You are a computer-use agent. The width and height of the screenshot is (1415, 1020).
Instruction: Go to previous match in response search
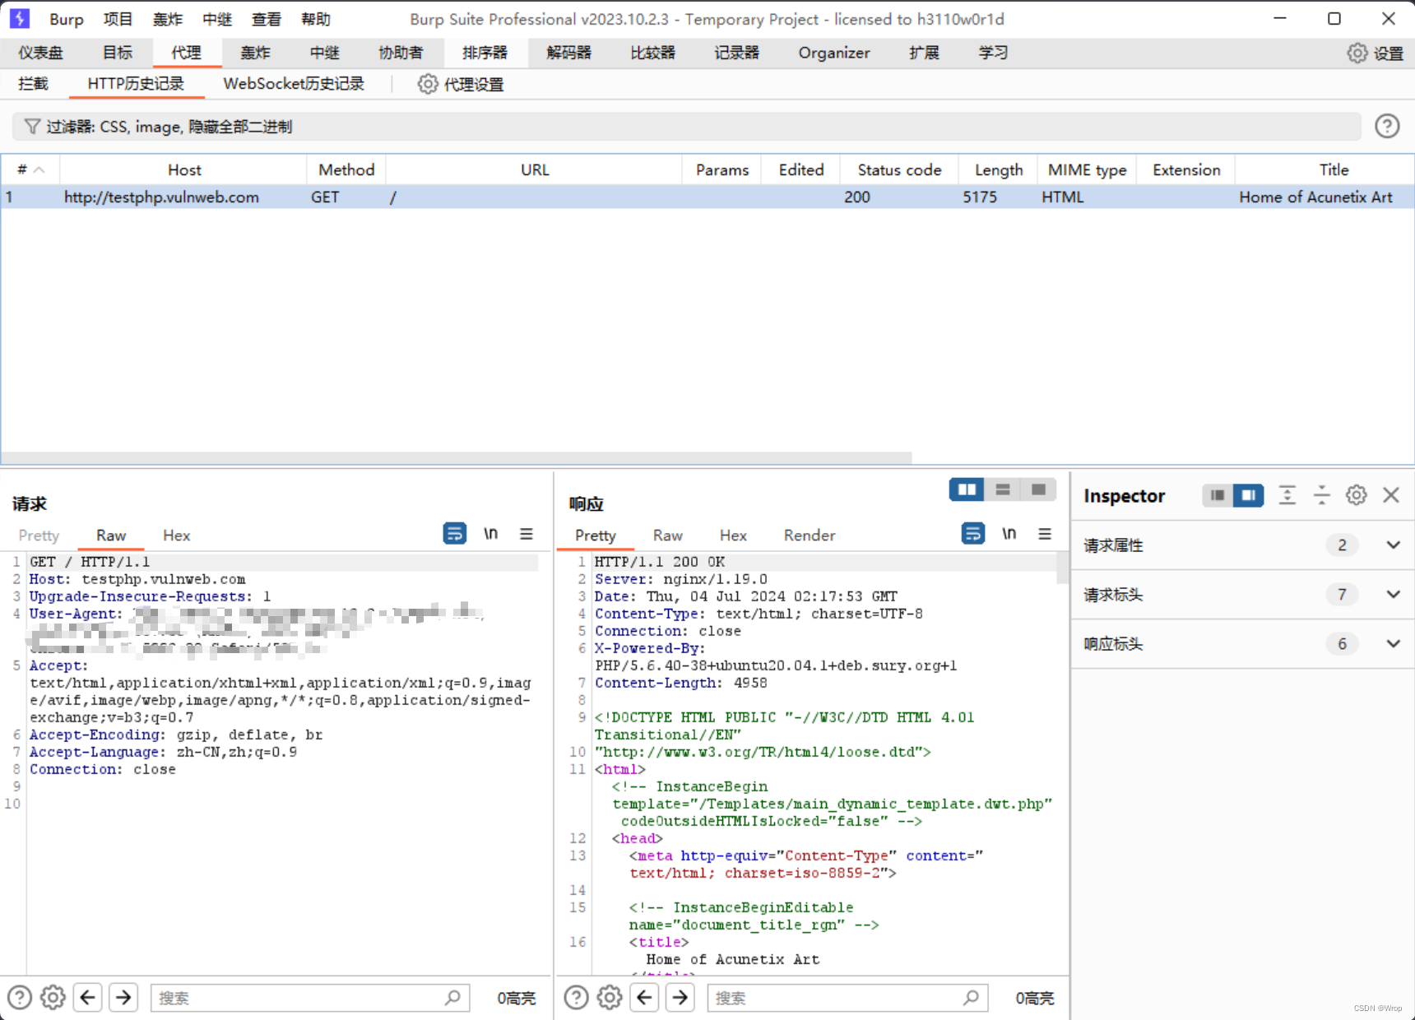coord(645,998)
